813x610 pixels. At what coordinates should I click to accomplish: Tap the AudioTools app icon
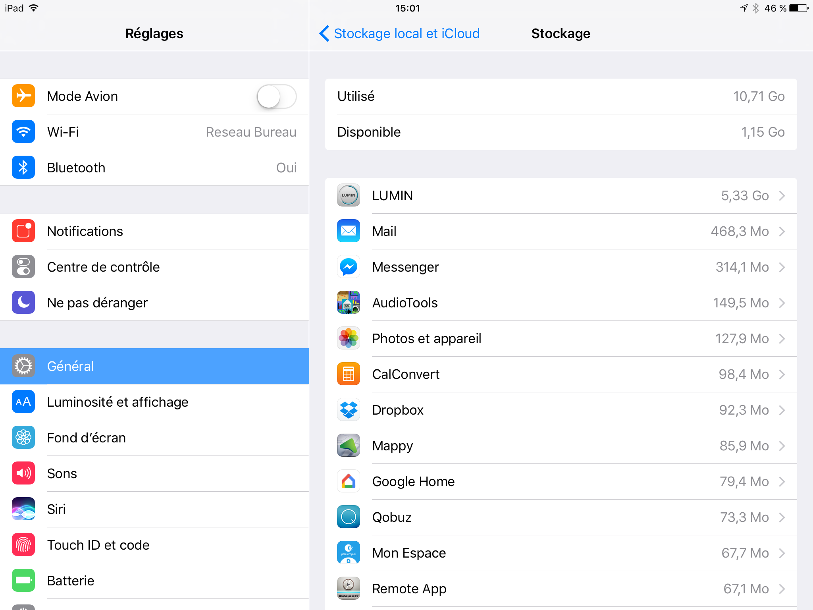[348, 303]
